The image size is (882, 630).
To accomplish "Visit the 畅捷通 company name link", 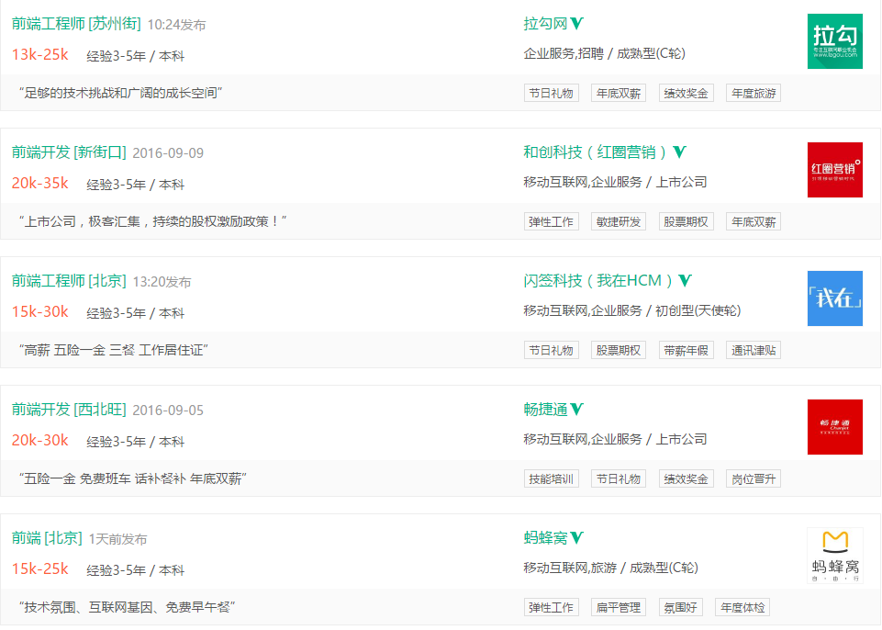I will click(x=545, y=410).
